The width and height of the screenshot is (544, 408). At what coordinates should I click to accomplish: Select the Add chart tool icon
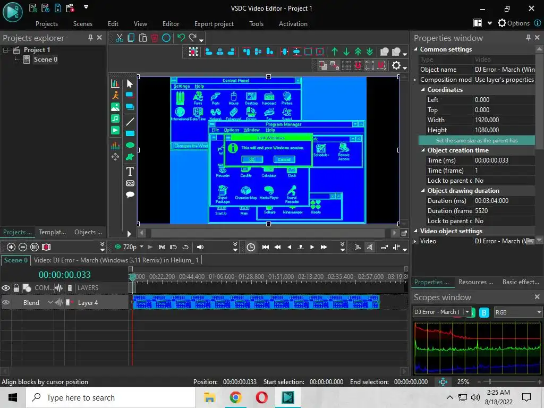click(x=115, y=83)
